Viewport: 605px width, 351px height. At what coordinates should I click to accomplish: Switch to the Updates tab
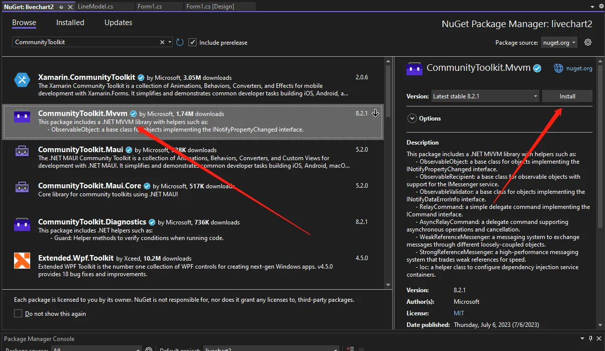click(118, 23)
